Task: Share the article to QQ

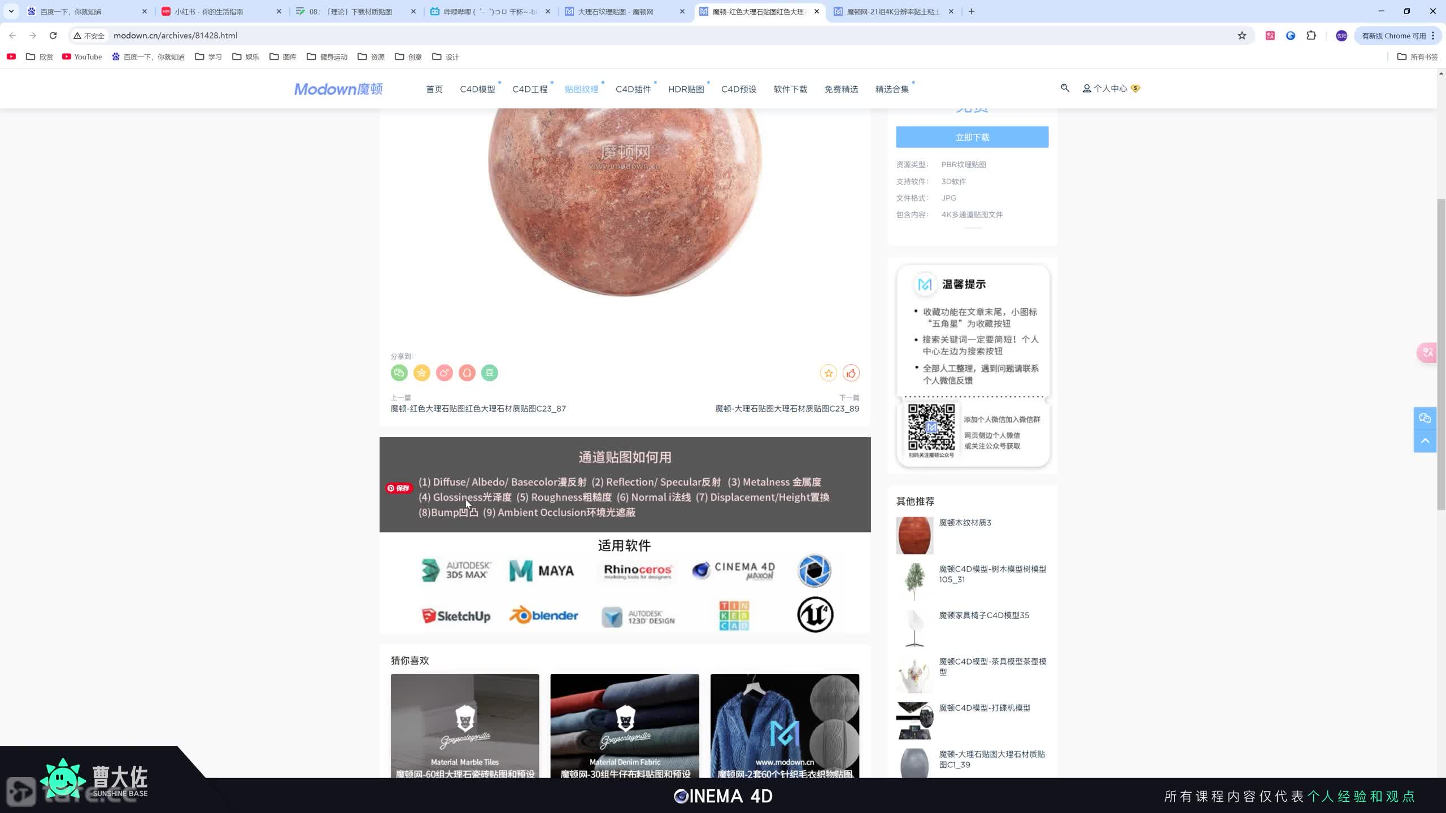Action: [x=467, y=373]
